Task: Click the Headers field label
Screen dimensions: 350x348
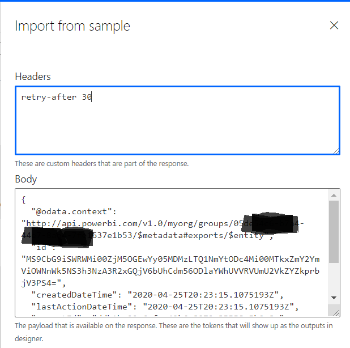Action: (x=33, y=77)
